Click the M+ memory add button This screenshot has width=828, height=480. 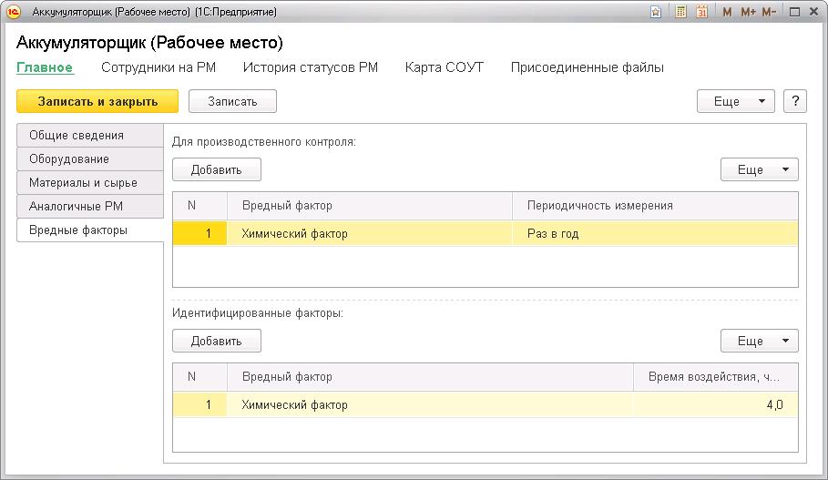coord(748,12)
